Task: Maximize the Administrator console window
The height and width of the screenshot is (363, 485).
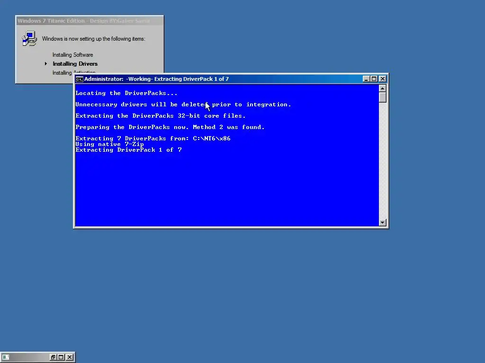Action: pos(374,79)
